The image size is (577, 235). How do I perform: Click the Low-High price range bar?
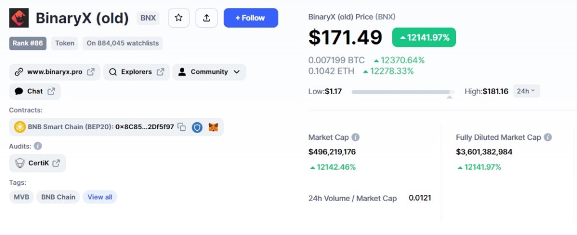403,92
